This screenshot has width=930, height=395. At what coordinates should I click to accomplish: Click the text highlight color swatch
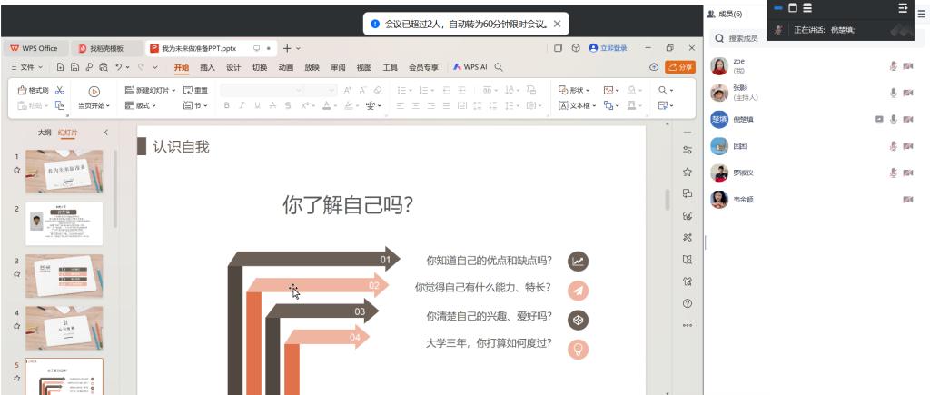tap(349, 105)
